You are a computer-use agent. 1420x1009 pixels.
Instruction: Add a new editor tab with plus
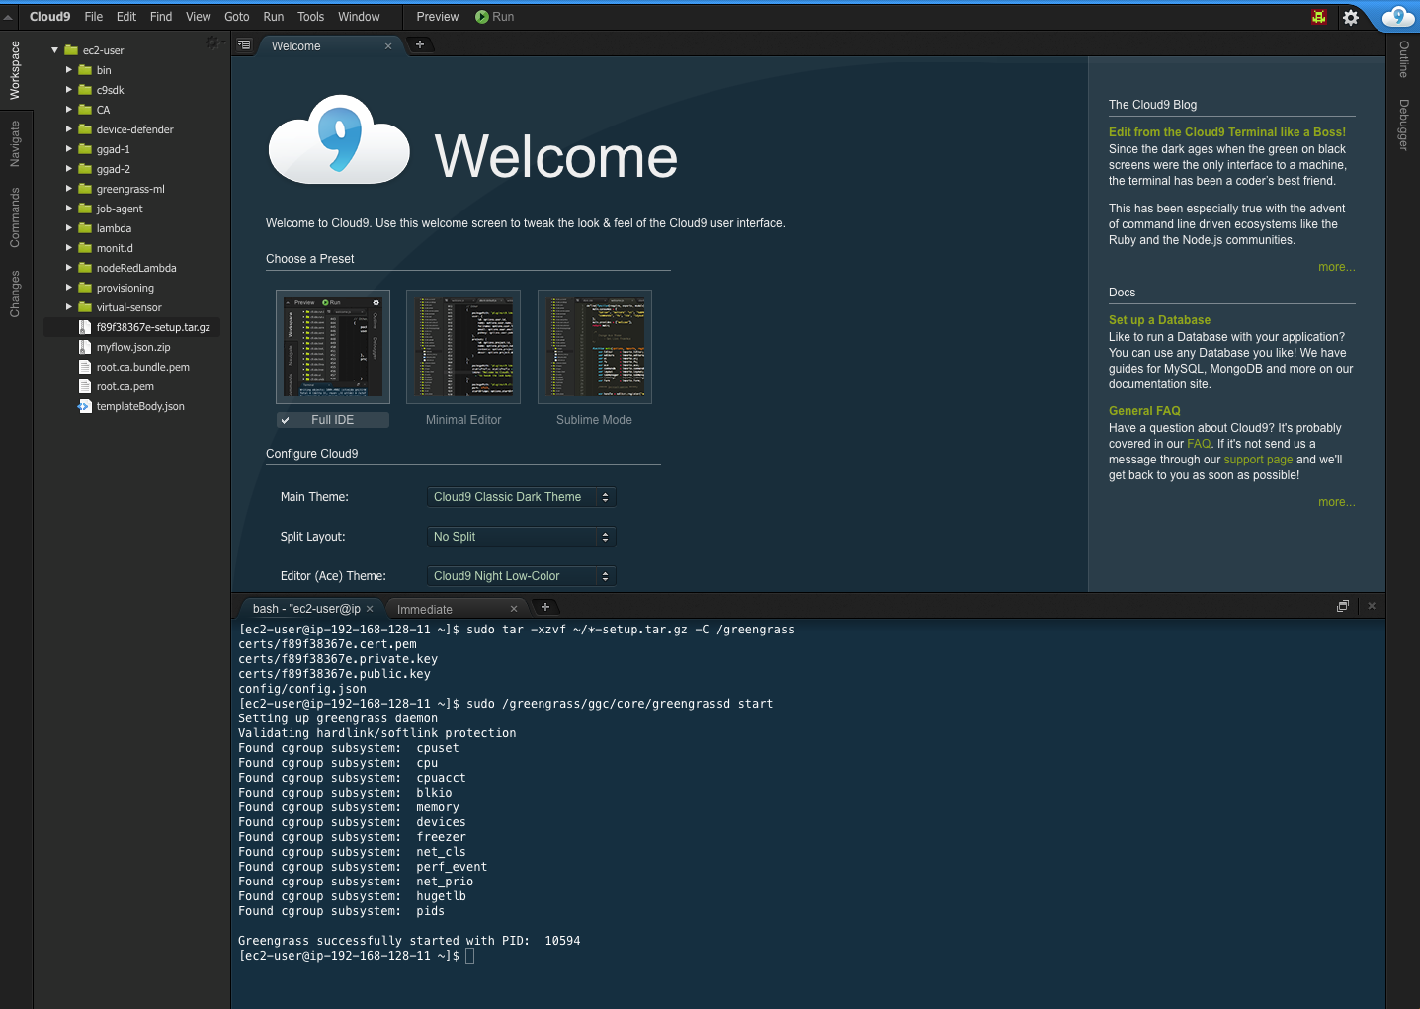(x=420, y=44)
